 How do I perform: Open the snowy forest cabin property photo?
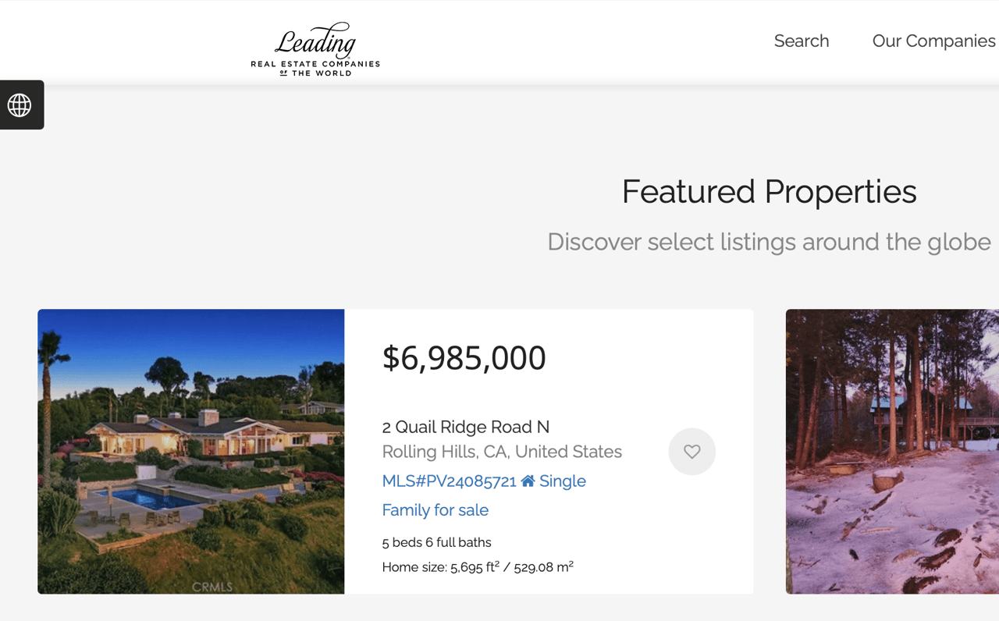892,452
